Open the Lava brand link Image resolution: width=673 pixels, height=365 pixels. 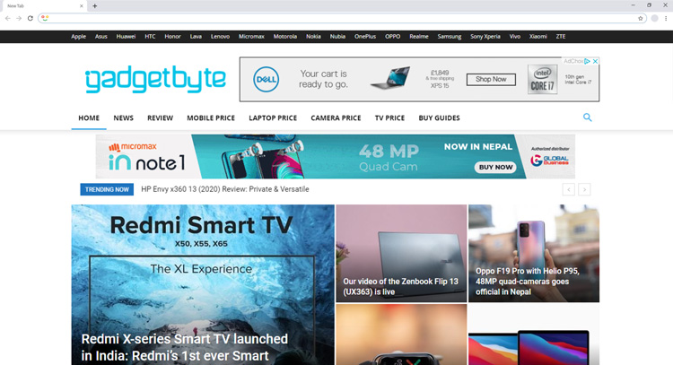pyautogui.click(x=196, y=37)
